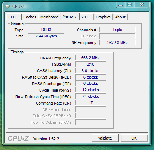Open the Caches tab
The height and width of the screenshot is (150, 154).
click(x=30, y=17)
